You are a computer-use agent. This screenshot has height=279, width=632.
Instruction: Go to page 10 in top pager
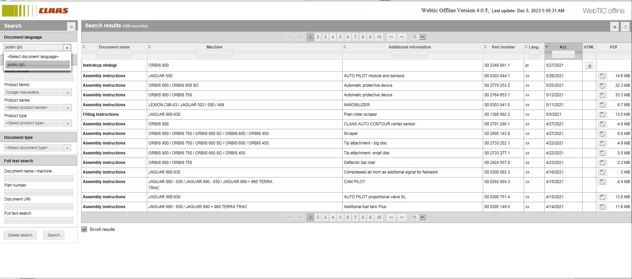379,37
